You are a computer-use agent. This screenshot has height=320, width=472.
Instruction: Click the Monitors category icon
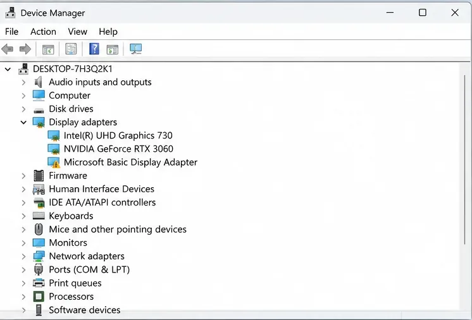39,243
